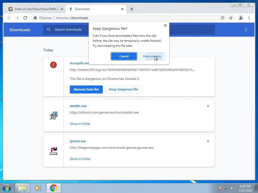The image size is (258, 193).
Task: Reload the current page
Action: click(x=25, y=18)
